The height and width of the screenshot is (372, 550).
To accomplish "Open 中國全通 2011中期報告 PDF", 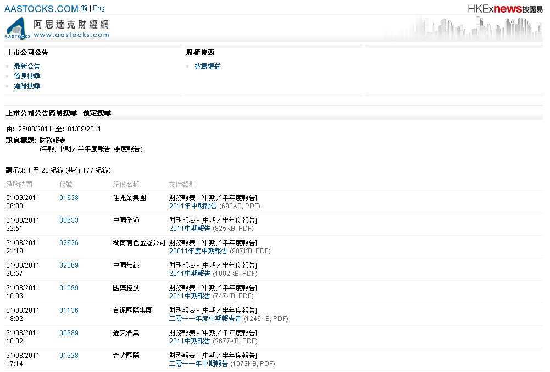I will (190, 229).
